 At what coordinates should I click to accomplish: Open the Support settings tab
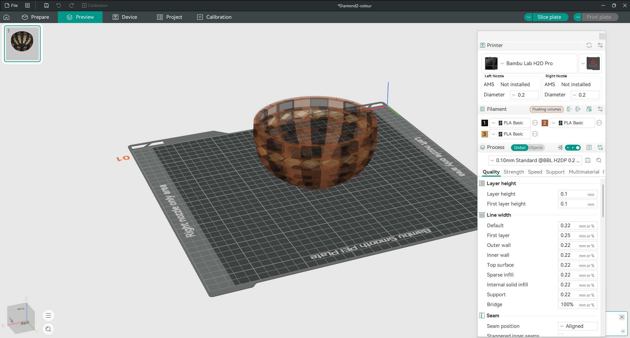pos(555,172)
